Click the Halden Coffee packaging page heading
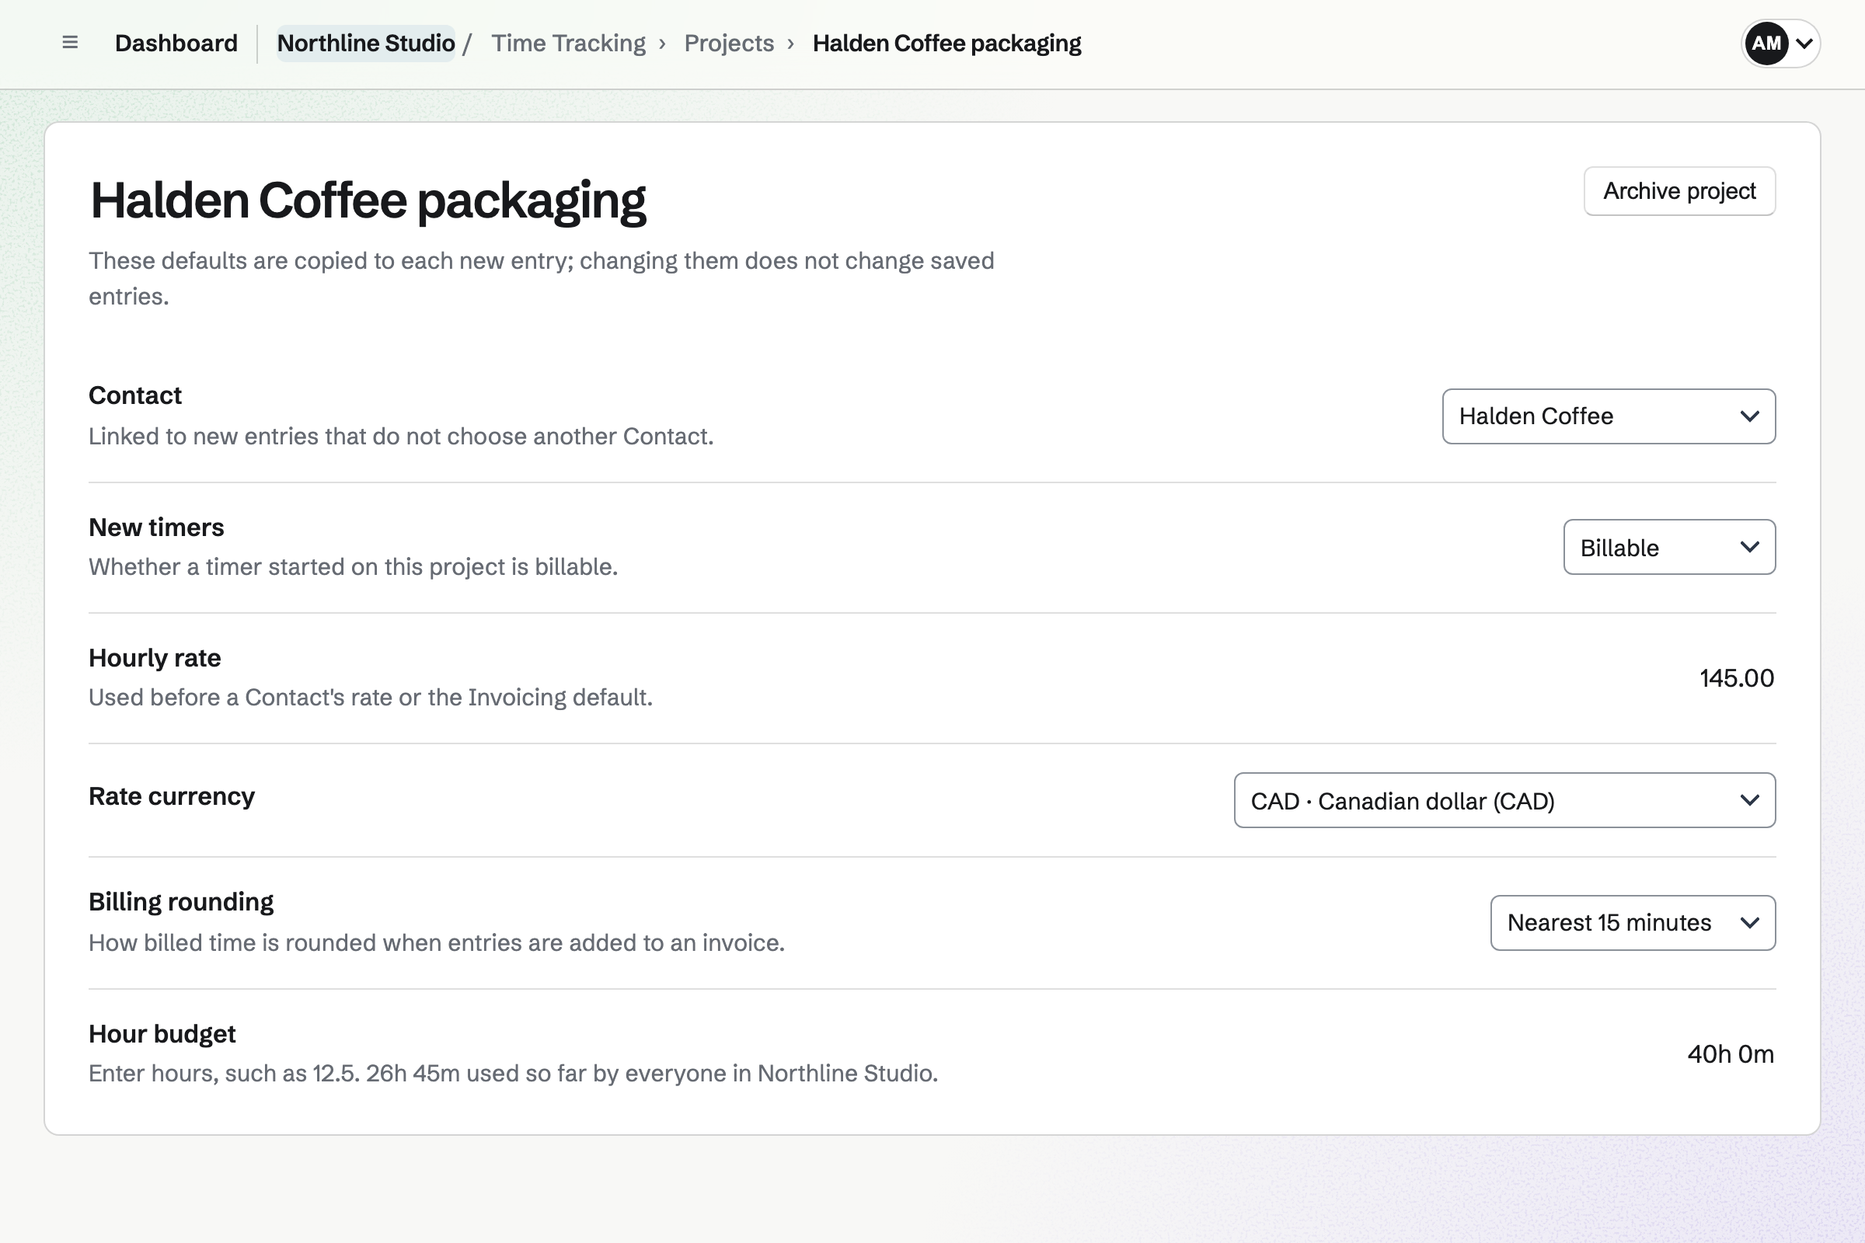The image size is (1865, 1243). [368, 200]
